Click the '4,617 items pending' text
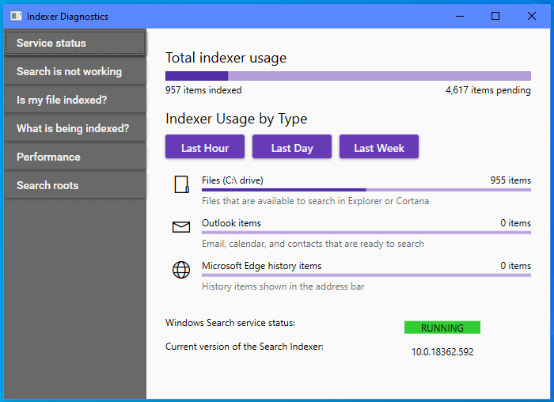554x402 pixels. (x=488, y=90)
